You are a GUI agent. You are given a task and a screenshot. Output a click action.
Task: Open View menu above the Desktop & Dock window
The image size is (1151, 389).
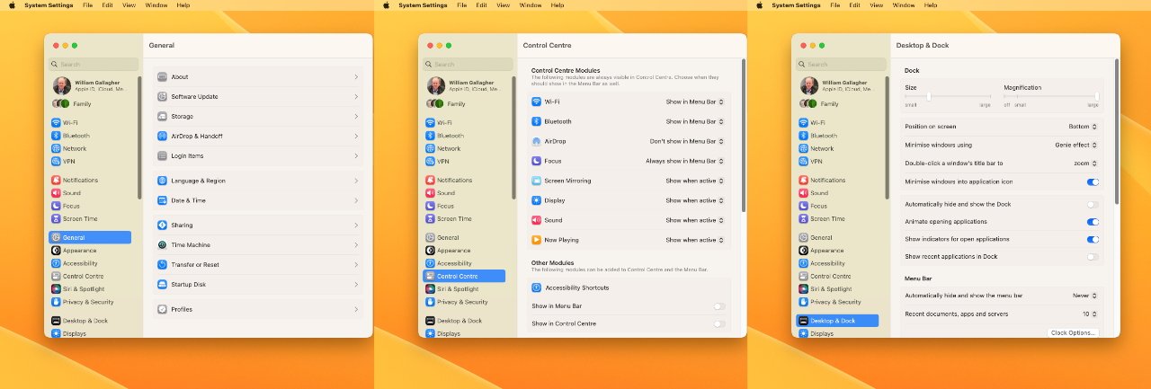tap(877, 4)
